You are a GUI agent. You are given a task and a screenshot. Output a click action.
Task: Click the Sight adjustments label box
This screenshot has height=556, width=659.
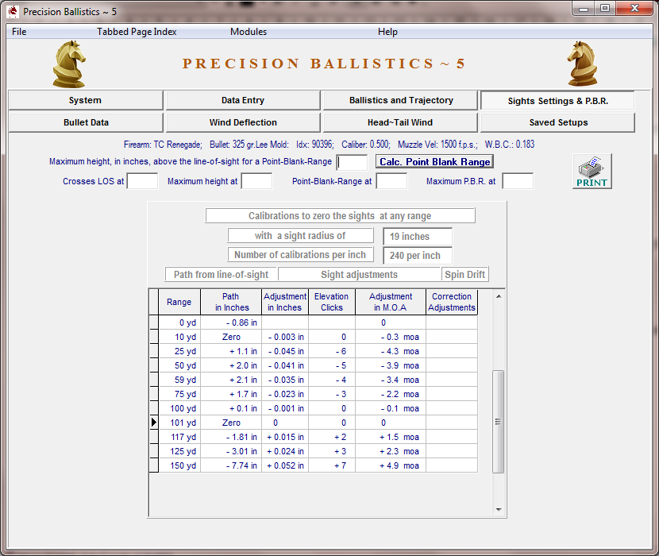[x=359, y=275]
